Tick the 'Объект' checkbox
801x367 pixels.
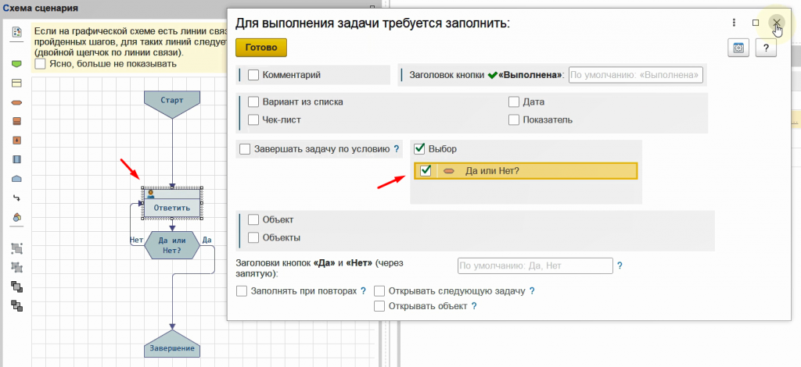pos(253,219)
